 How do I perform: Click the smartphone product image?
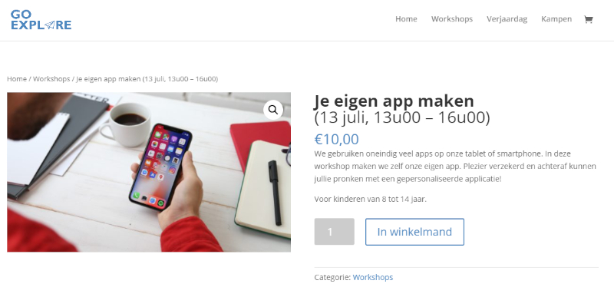coord(149,172)
